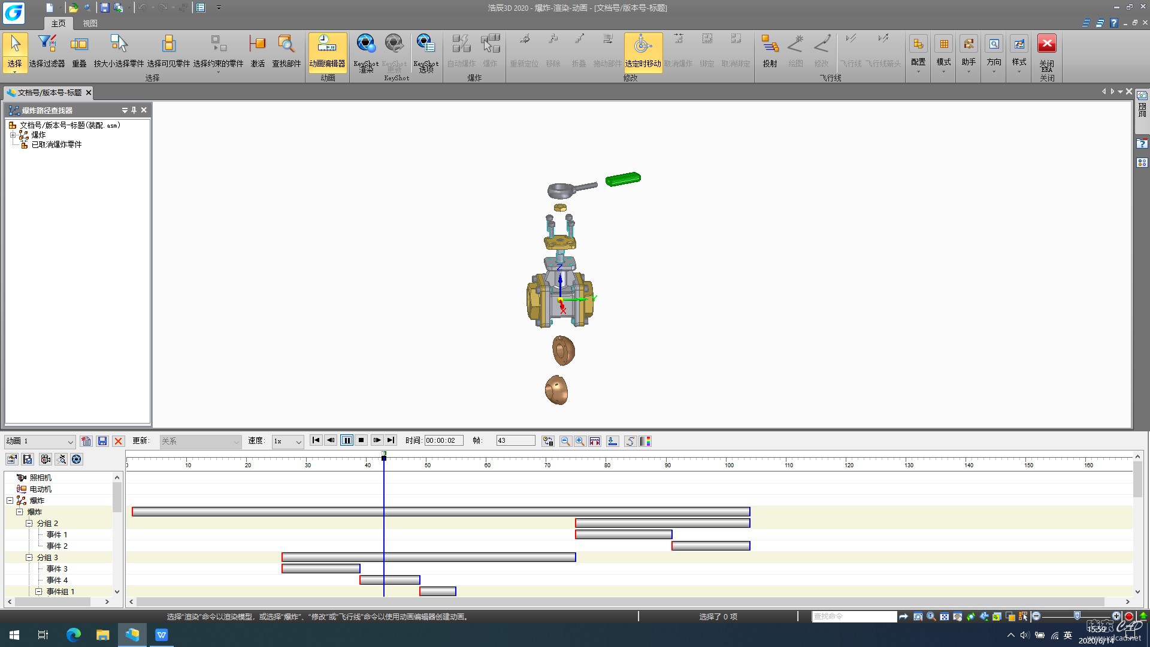Click the color bars icon in timeline toolbar
1150x647 pixels.
(x=645, y=441)
